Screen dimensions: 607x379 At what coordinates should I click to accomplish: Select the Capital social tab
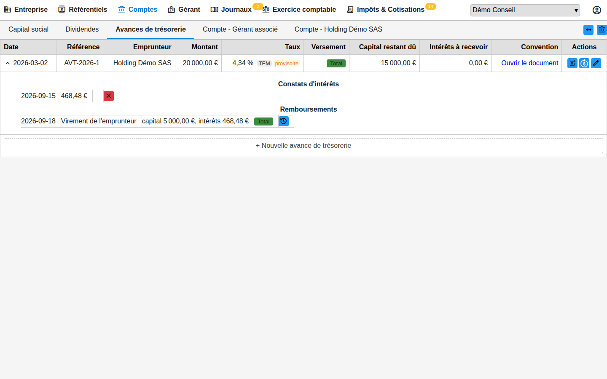point(29,29)
